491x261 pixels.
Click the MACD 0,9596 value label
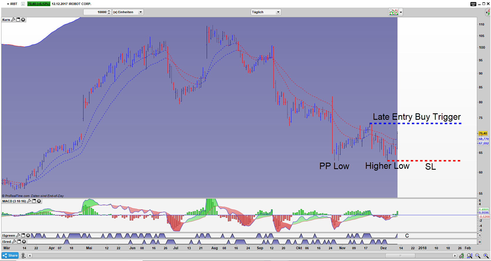point(484,213)
